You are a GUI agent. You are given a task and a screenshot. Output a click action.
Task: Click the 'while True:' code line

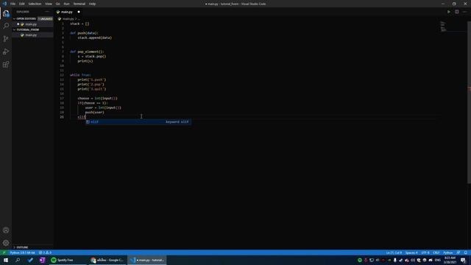80,75
